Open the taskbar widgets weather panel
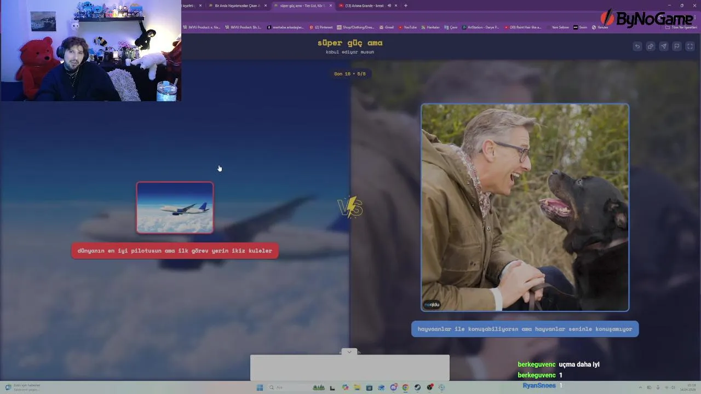This screenshot has height=394, width=701. [x=22, y=387]
